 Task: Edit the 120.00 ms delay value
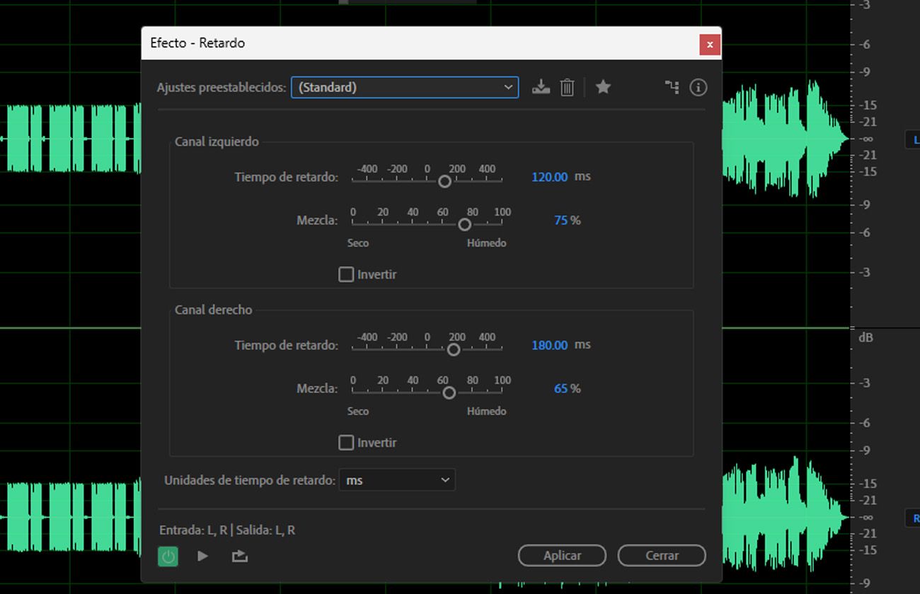pos(549,177)
